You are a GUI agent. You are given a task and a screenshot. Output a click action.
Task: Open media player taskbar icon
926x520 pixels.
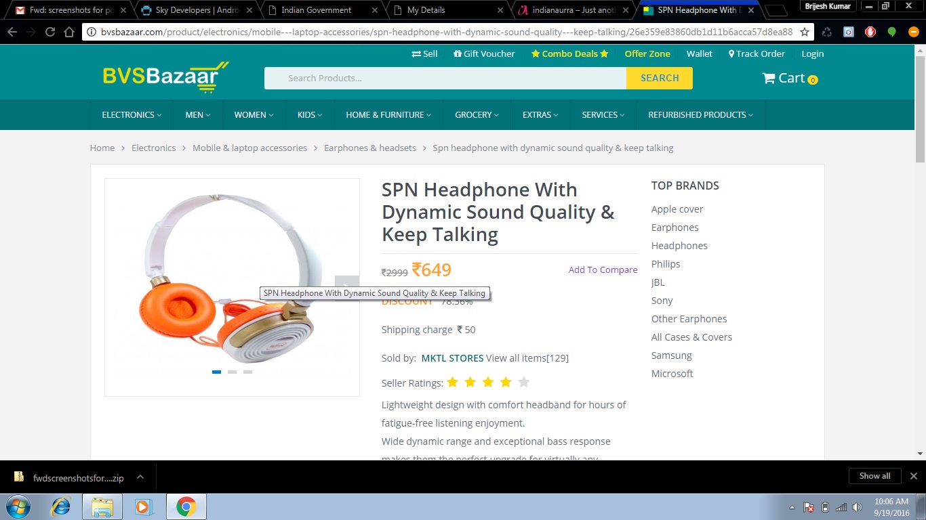click(142, 506)
